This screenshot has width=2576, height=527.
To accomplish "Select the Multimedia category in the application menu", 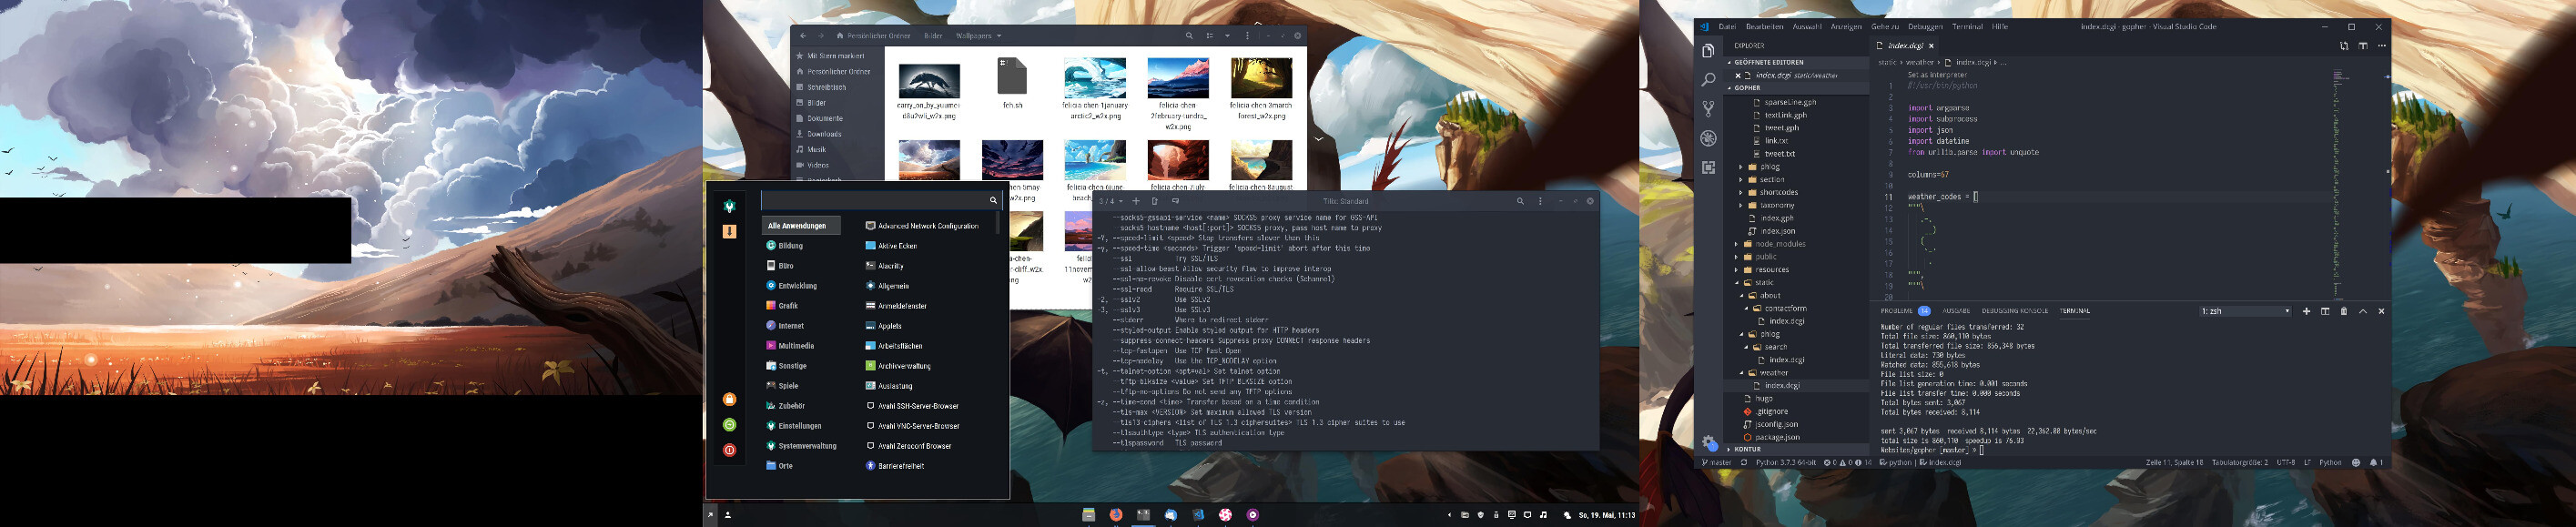I will pyautogui.click(x=796, y=346).
